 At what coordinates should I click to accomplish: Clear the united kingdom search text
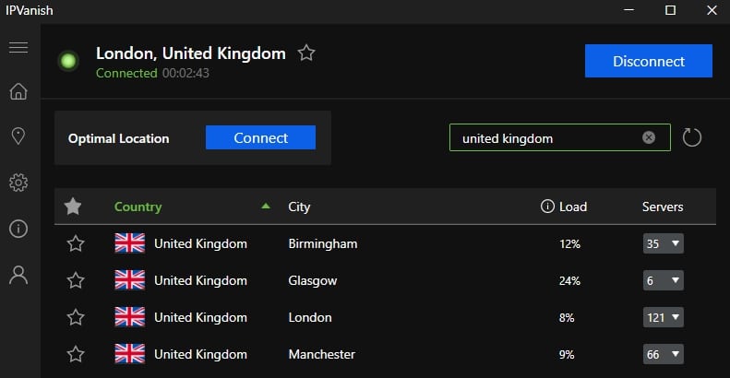tap(649, 137)
